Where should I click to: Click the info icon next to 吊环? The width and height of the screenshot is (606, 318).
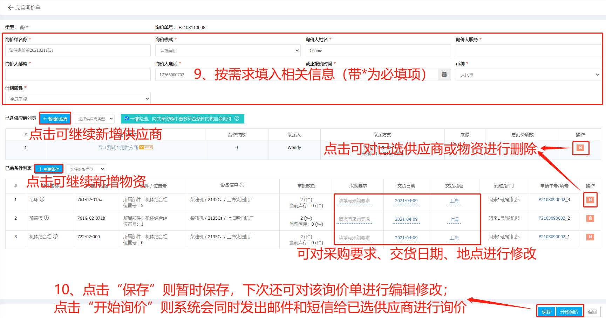click(x=42, y=199)
